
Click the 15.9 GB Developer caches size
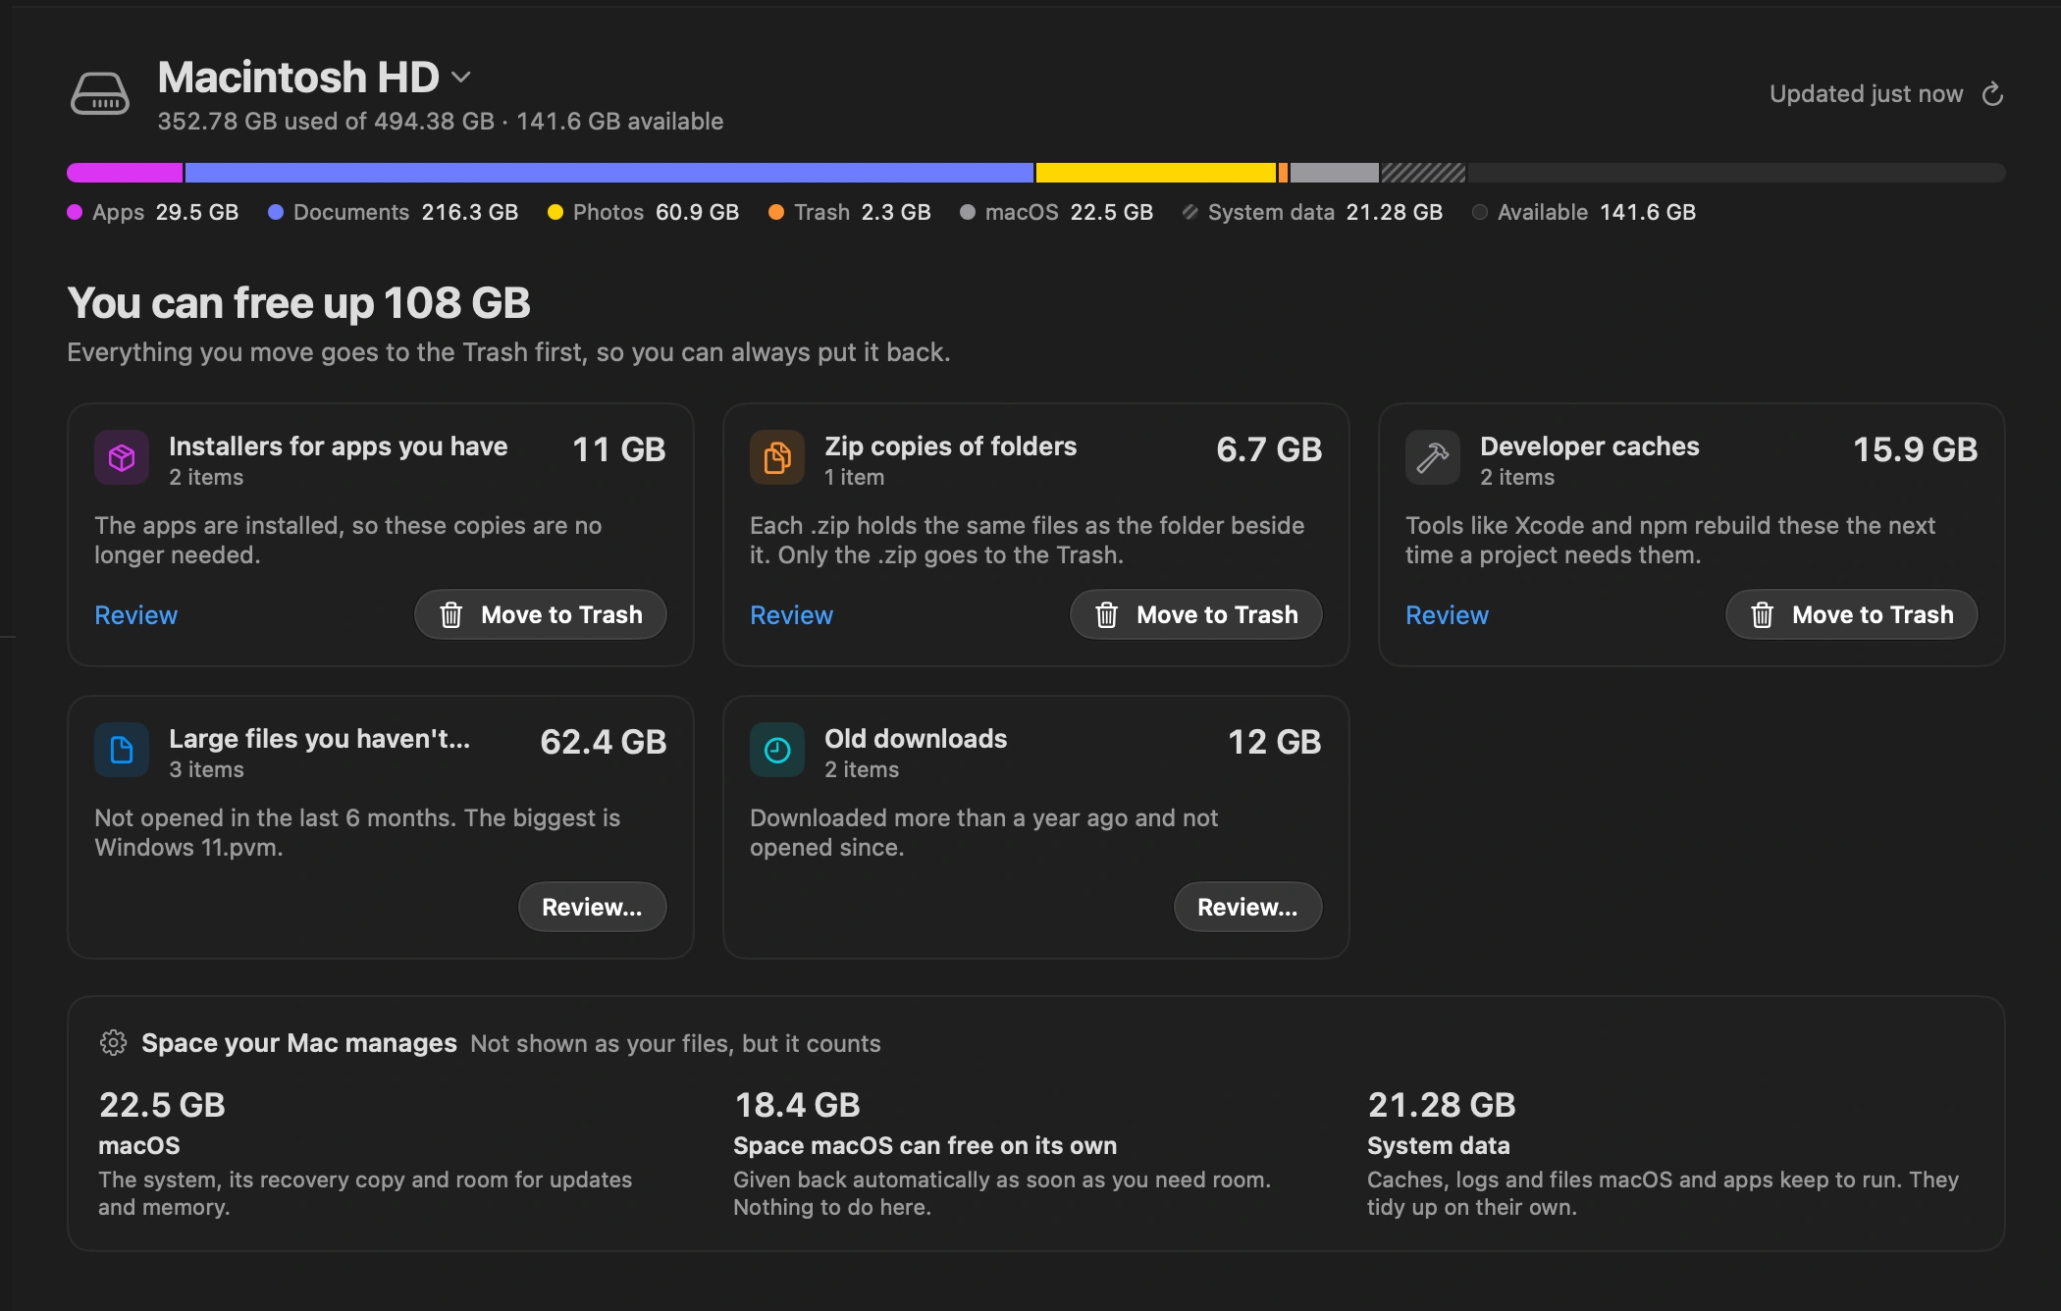point(1915,449)
